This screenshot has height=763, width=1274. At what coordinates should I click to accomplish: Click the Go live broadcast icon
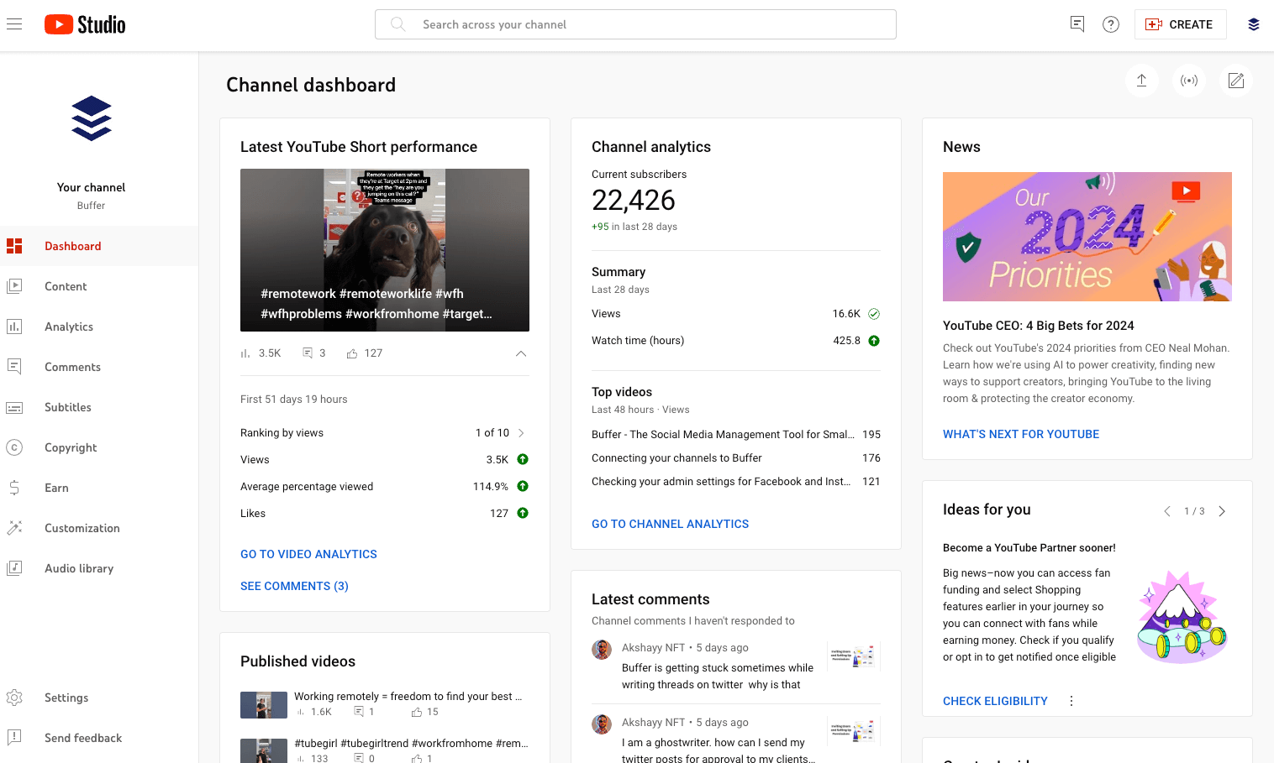(x=1188, y=81)
